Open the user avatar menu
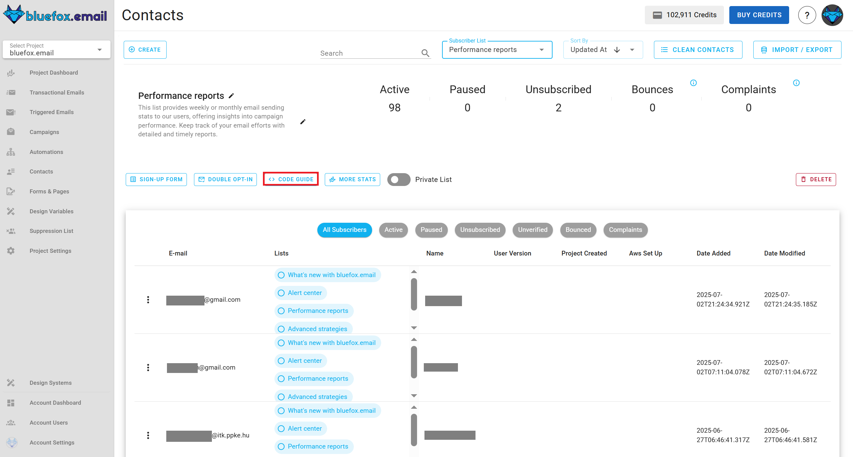Screen dimensions: 853x457 click(832, 15)
